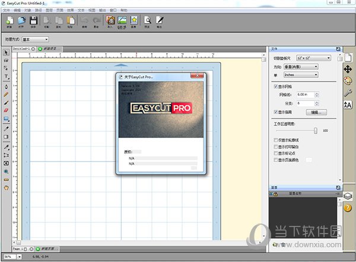Select the orange Pencil tool
Image resolution: width=356 pixels, height=262 pixels.
pyautogui.click(x=6, y=95)
